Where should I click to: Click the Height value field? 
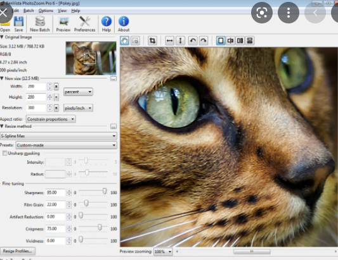click(x=36, y=97)
